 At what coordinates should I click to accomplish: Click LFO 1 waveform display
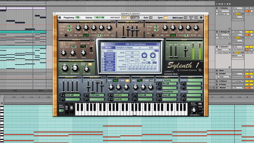click(x=116, y=80)
